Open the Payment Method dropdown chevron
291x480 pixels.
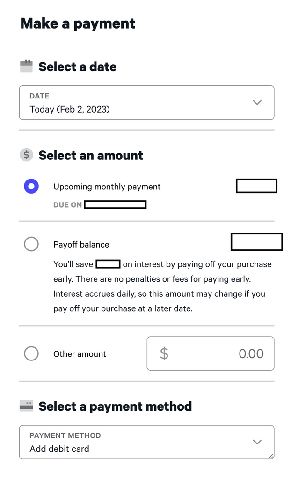point(257,442)
